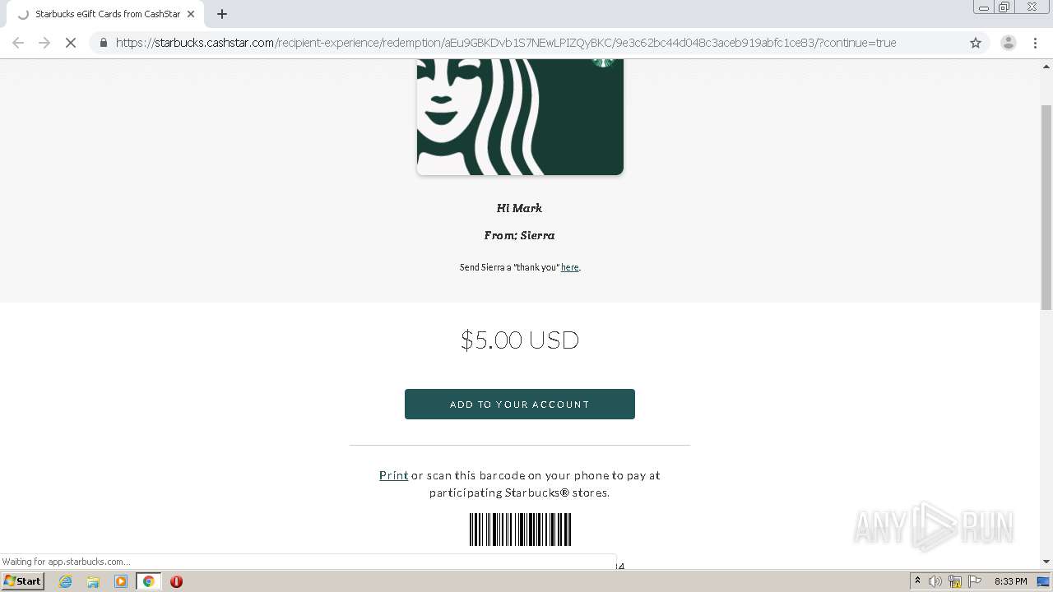The height and width of the screenshot is (592, 1053).
Task: Stop loading the page
Action: point(71,43)
